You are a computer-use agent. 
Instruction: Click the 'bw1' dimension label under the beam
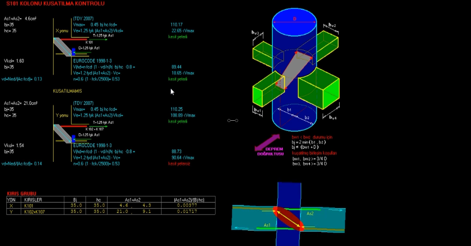click(258, 110)
